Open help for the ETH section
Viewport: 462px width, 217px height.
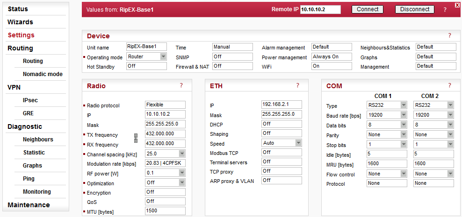tap(297, 85)
